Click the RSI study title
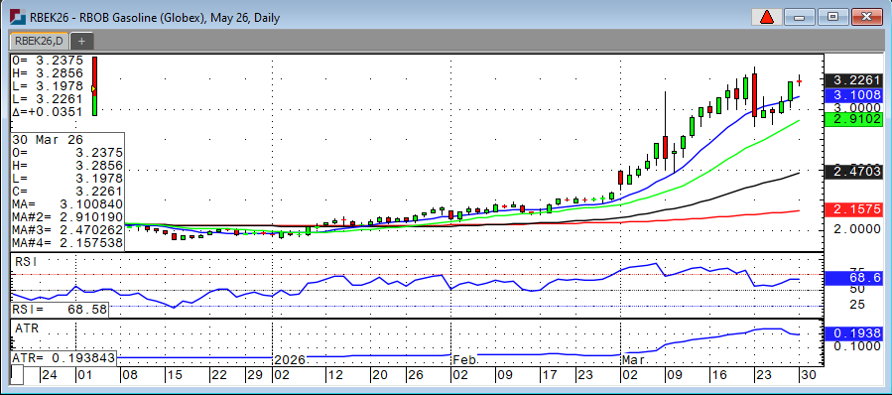 click(x=27, y=263)
